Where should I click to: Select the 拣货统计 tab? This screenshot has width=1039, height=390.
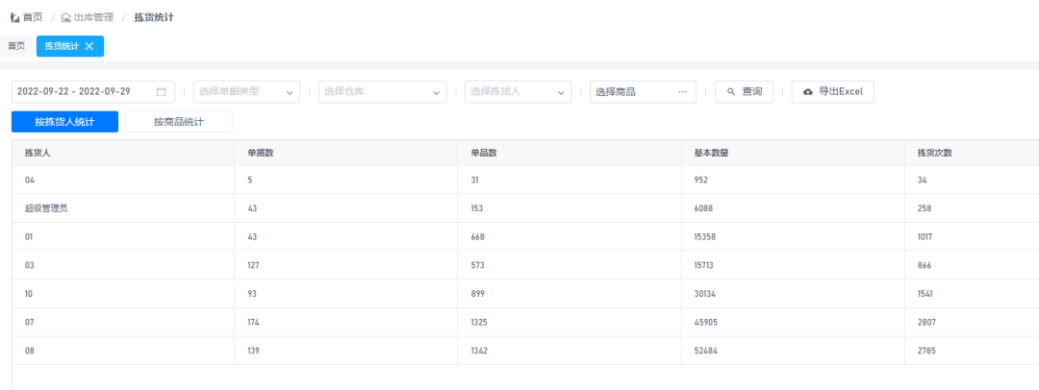click(x=62, y=46)
